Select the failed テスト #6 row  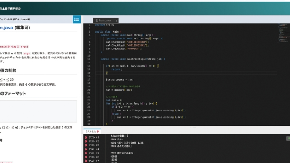click(92, 157)
